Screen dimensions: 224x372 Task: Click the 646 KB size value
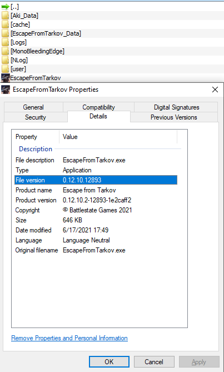coord(72,220)
